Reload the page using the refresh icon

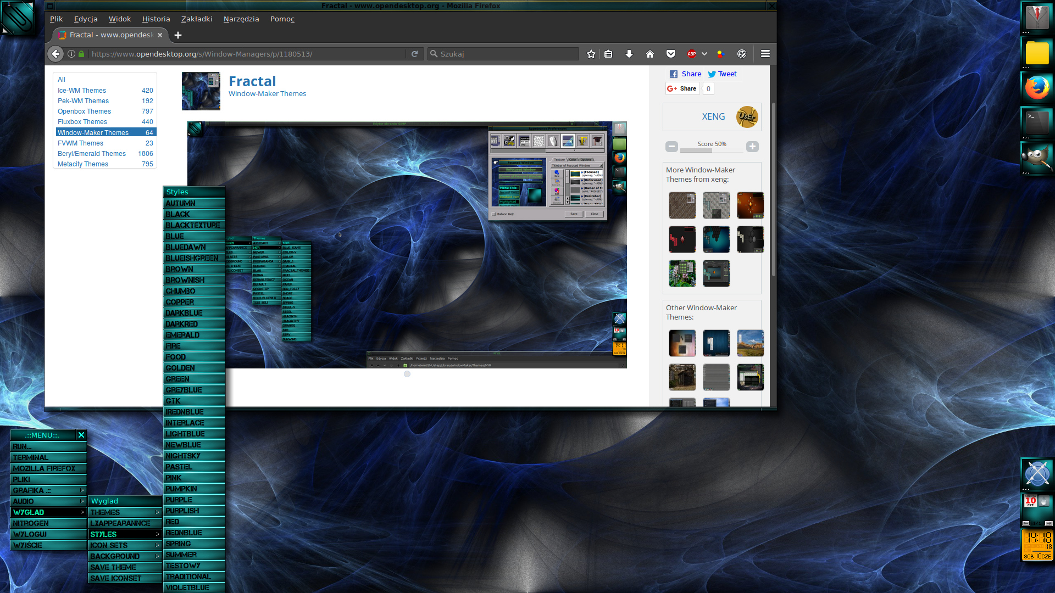(415, 54)
